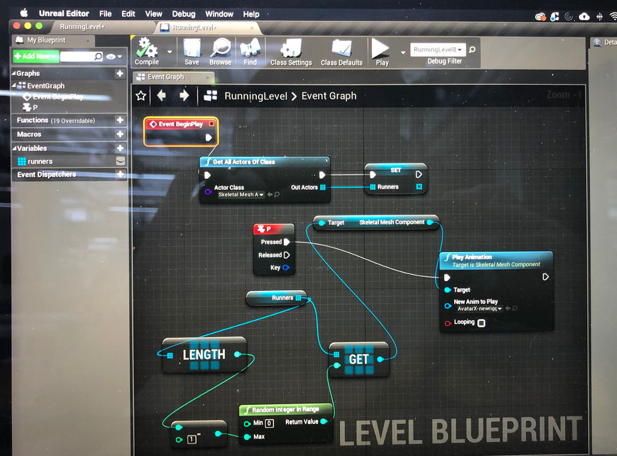Click the Event BeginPlay node output exec pin
The height and width of the screenshot is (456, 617).
click(x=209, y=137)
